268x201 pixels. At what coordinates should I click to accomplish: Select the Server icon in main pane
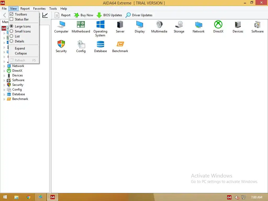[120, 27]
